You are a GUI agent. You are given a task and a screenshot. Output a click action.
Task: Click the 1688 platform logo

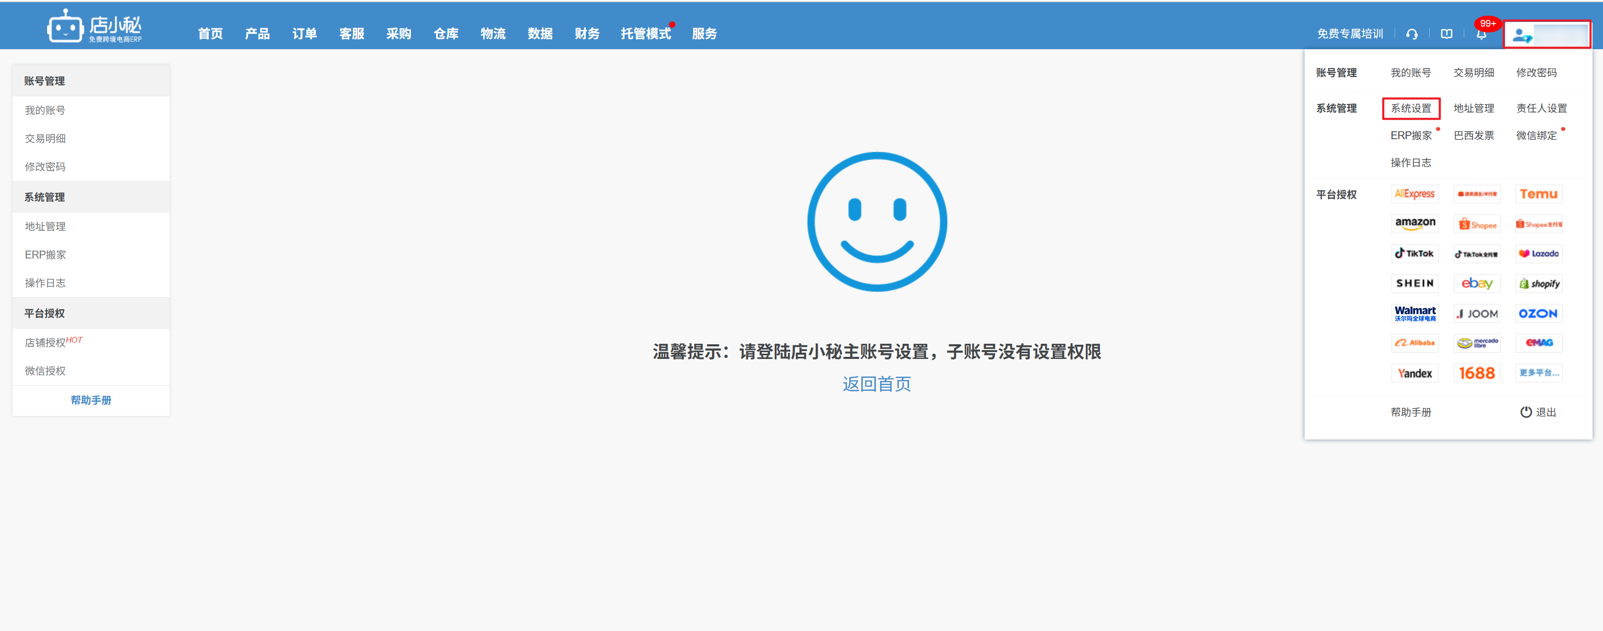tap(1477, 373)
